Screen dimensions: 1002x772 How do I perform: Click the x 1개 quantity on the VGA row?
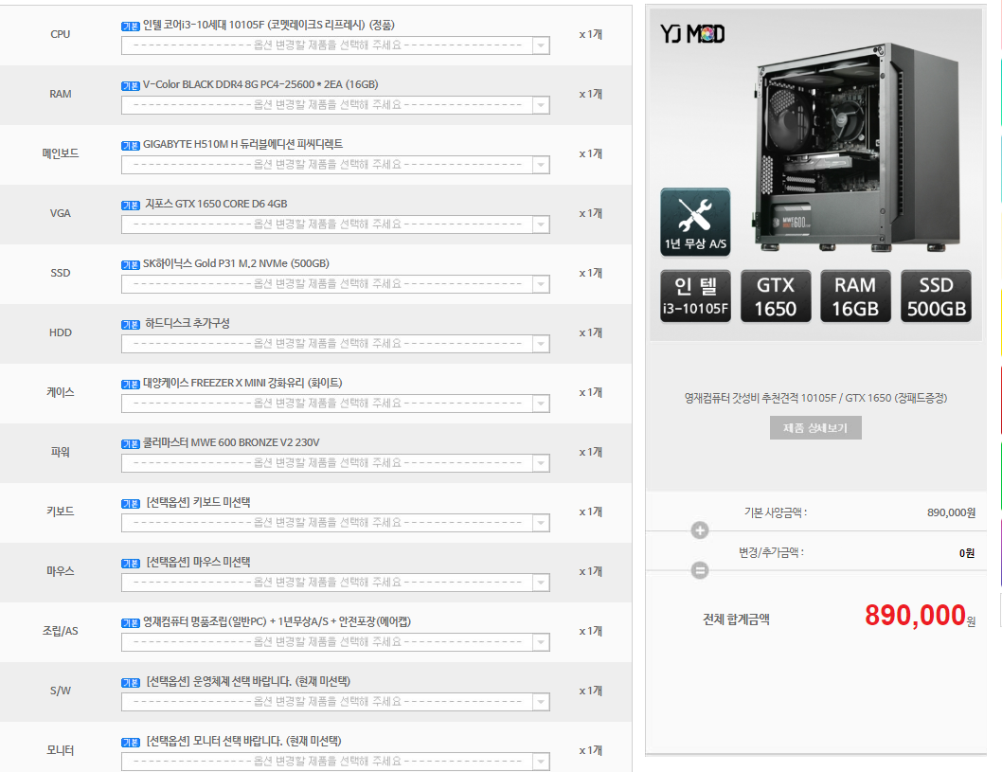click(590, 213)
